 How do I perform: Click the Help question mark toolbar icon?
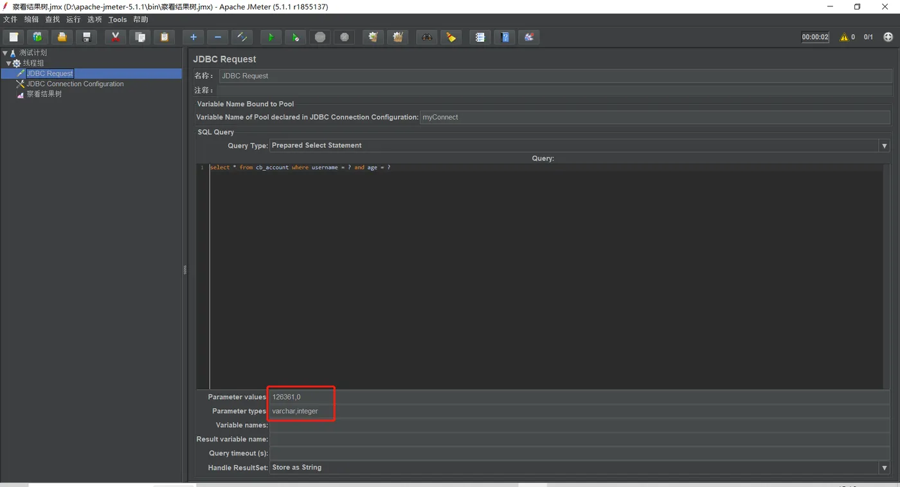coord(504,37)
